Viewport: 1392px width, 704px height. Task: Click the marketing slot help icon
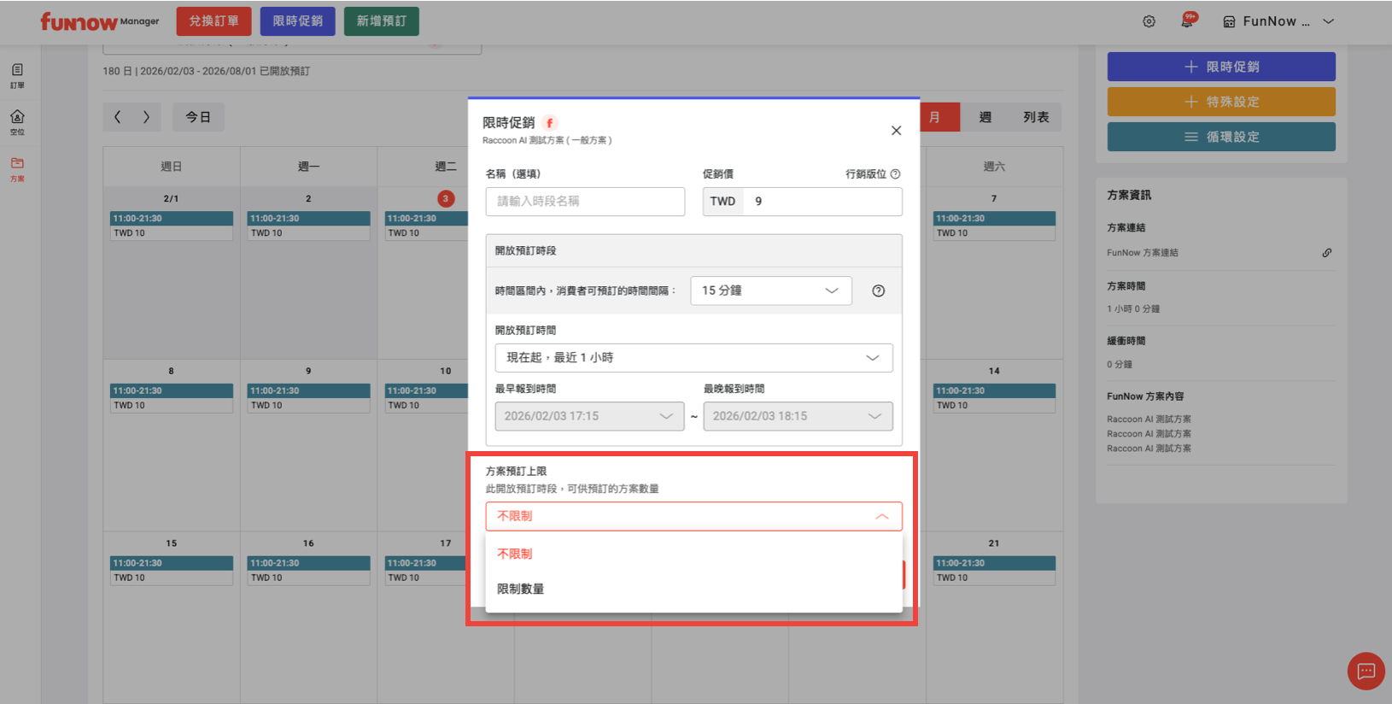[x=895, y=174]
